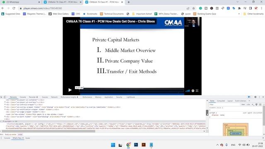Open the DevTools Memory tab
The height and width of the screenshot is (149, 265).
coord(98,97)
